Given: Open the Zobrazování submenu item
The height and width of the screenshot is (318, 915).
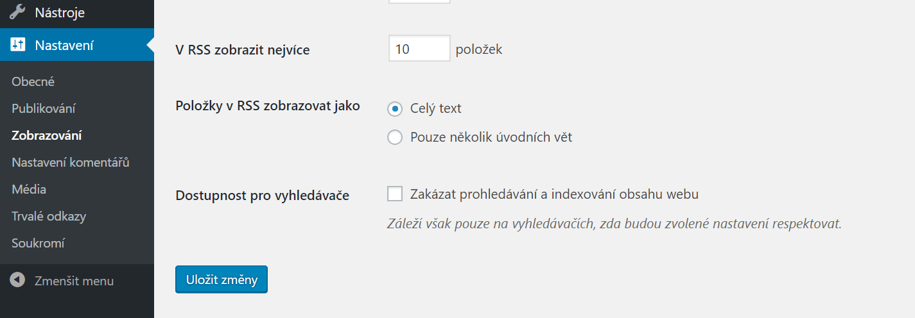Looking at the screenshot, I should 46,135.
